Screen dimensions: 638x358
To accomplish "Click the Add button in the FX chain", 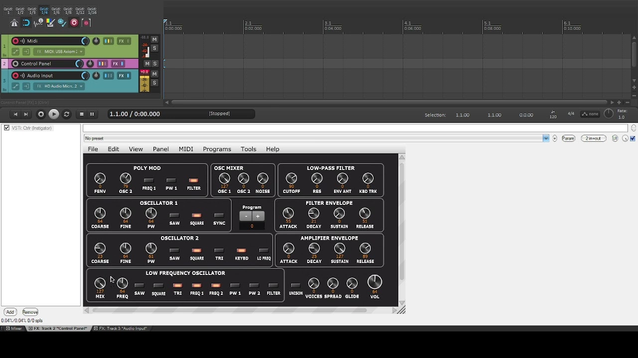I will (x=10, y=312).
